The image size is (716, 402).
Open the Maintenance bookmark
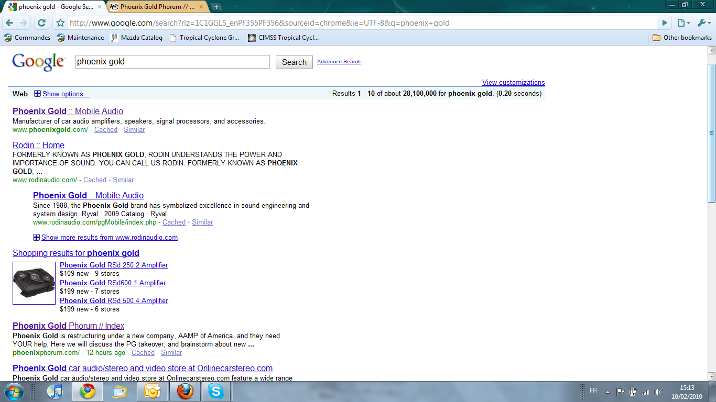pos(80,38)
